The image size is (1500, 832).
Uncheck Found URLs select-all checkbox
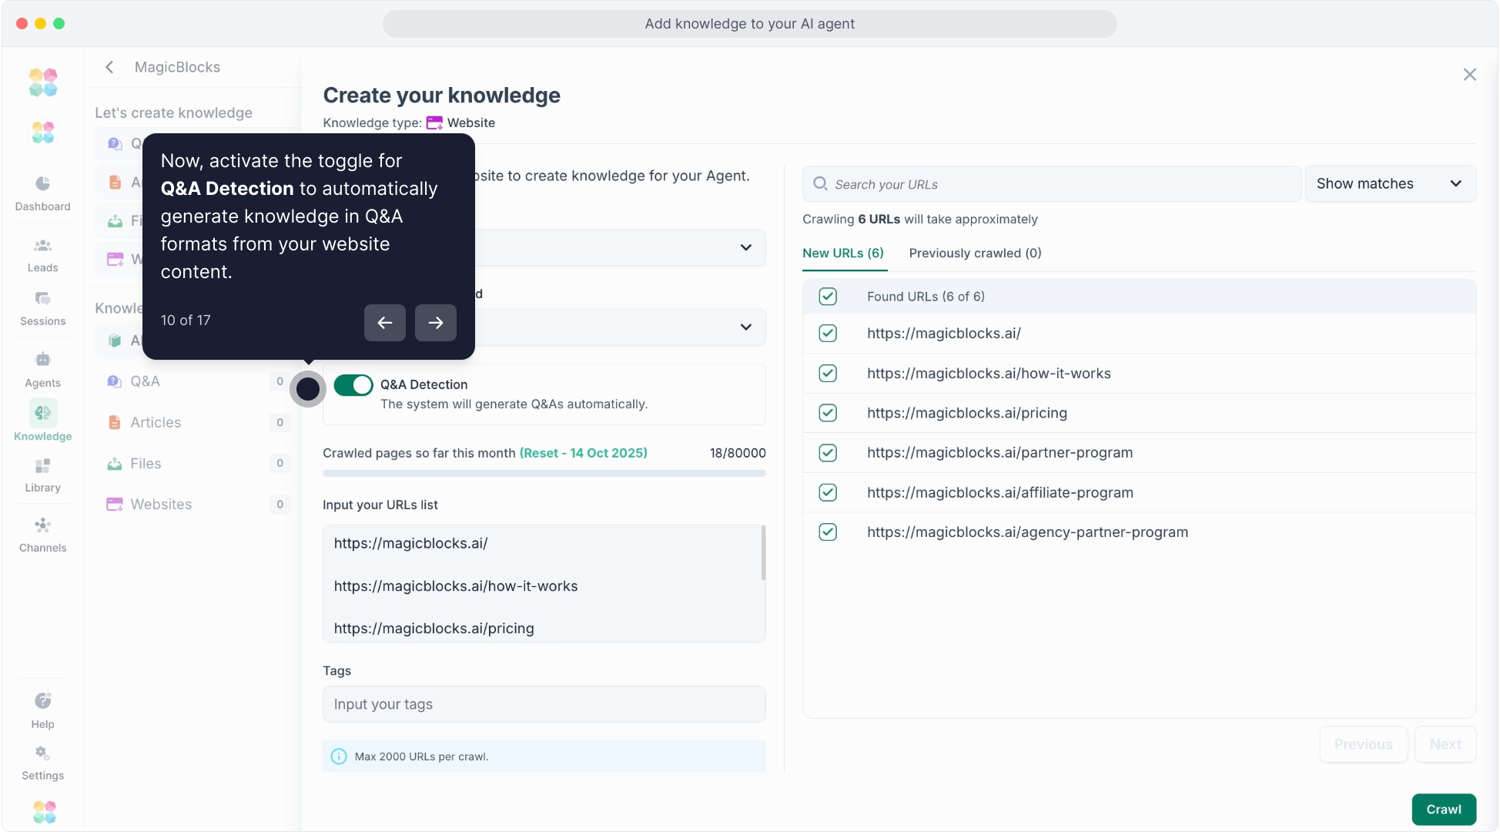click(x=828, y=297)
